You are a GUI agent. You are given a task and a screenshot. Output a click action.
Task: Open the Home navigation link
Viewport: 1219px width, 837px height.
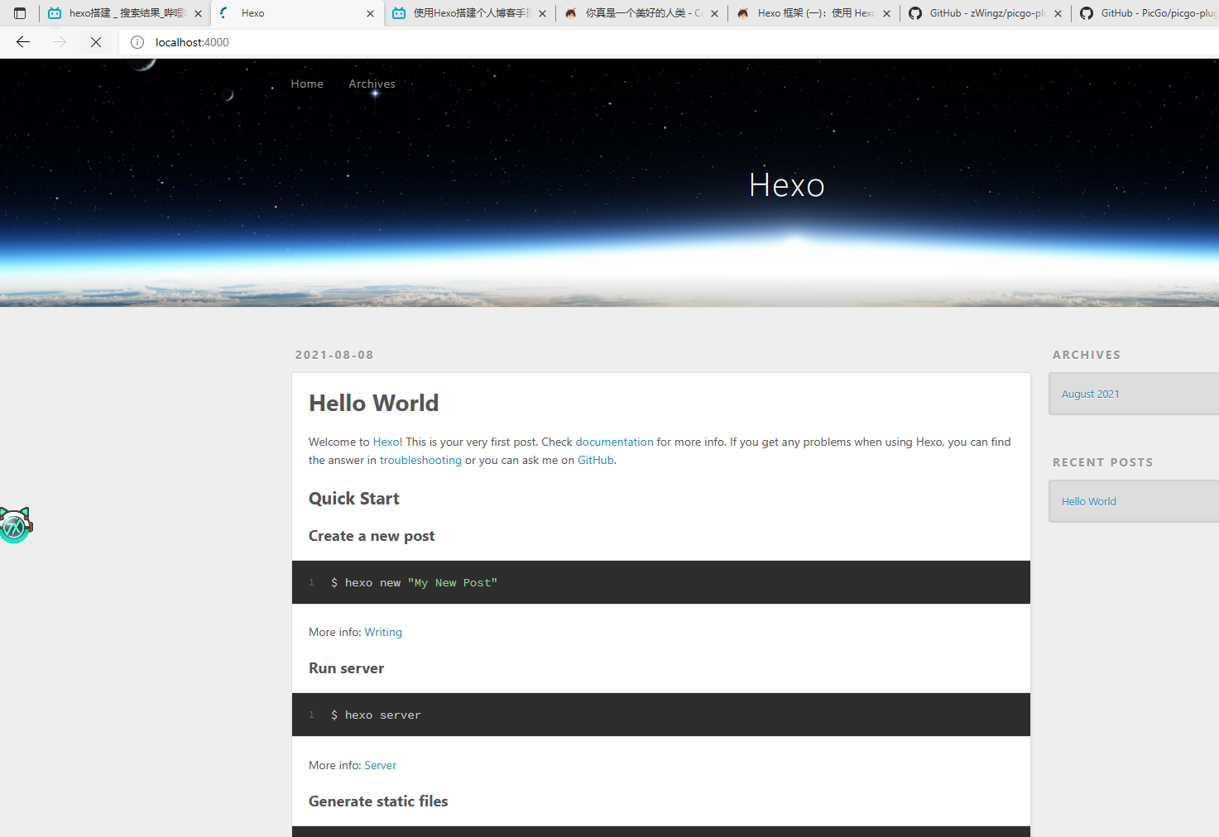click(307, 84)
